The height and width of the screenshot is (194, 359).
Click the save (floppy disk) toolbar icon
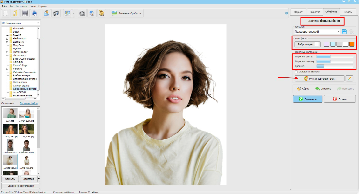pos(25,13)
